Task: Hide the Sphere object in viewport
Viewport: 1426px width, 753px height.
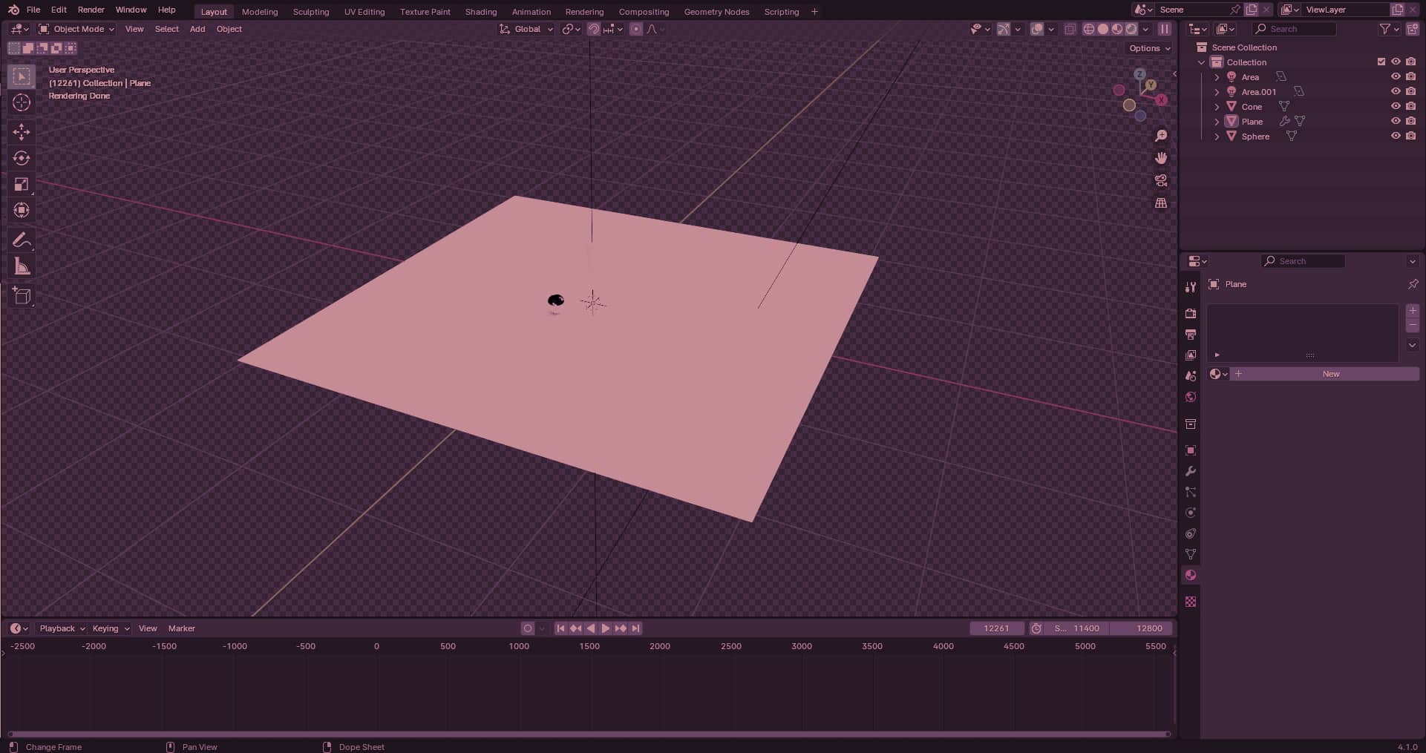Action: tap(1396, 136)
